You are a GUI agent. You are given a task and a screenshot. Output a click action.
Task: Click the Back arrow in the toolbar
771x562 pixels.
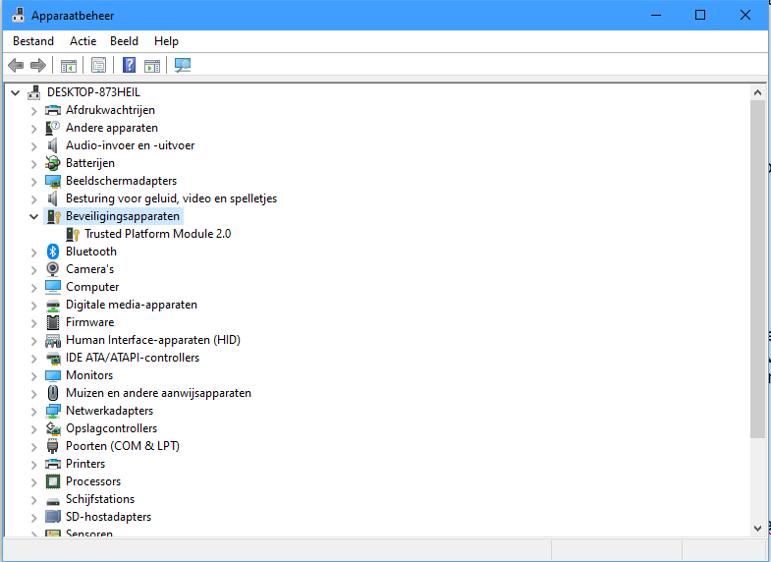(x=16, y=66)
